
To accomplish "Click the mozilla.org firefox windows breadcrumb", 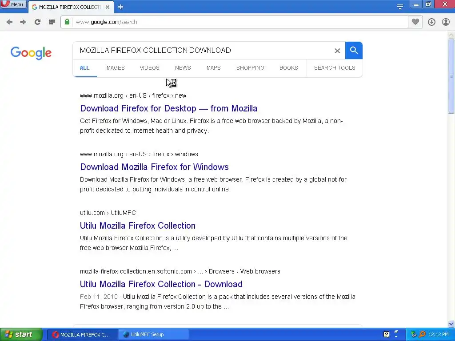I will 139,154.
